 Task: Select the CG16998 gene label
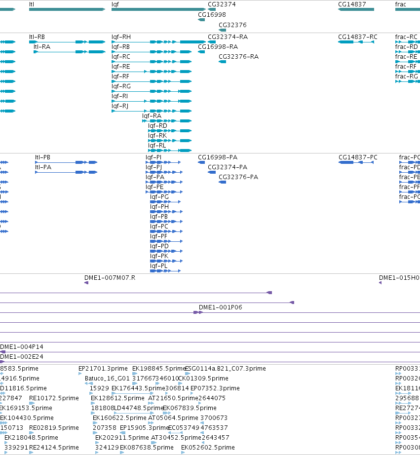pos(212,14)
